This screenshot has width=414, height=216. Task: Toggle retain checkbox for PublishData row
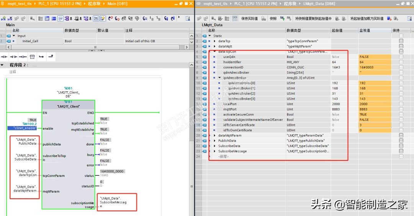(401, 141)
